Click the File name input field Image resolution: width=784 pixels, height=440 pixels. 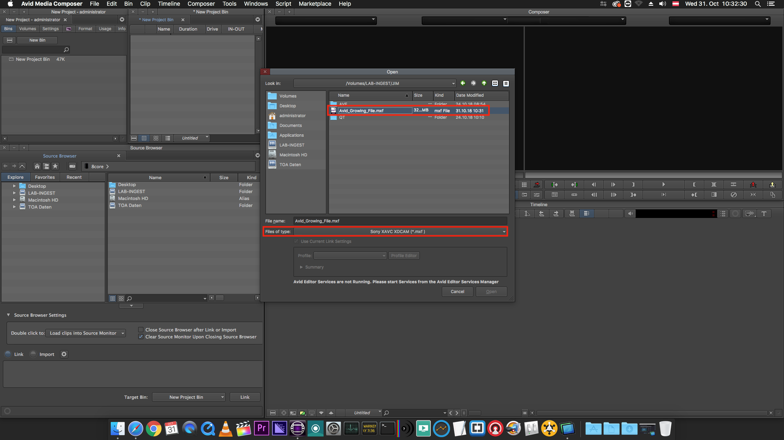point(400,221)
